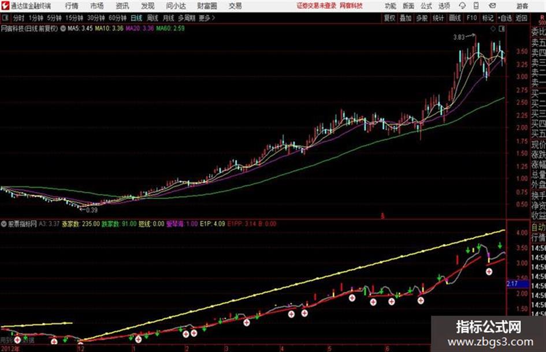This screenshot has height=352, width=546.
Task: Click the 网宿科技 stock name link in title bar
Action: point(351,6)
